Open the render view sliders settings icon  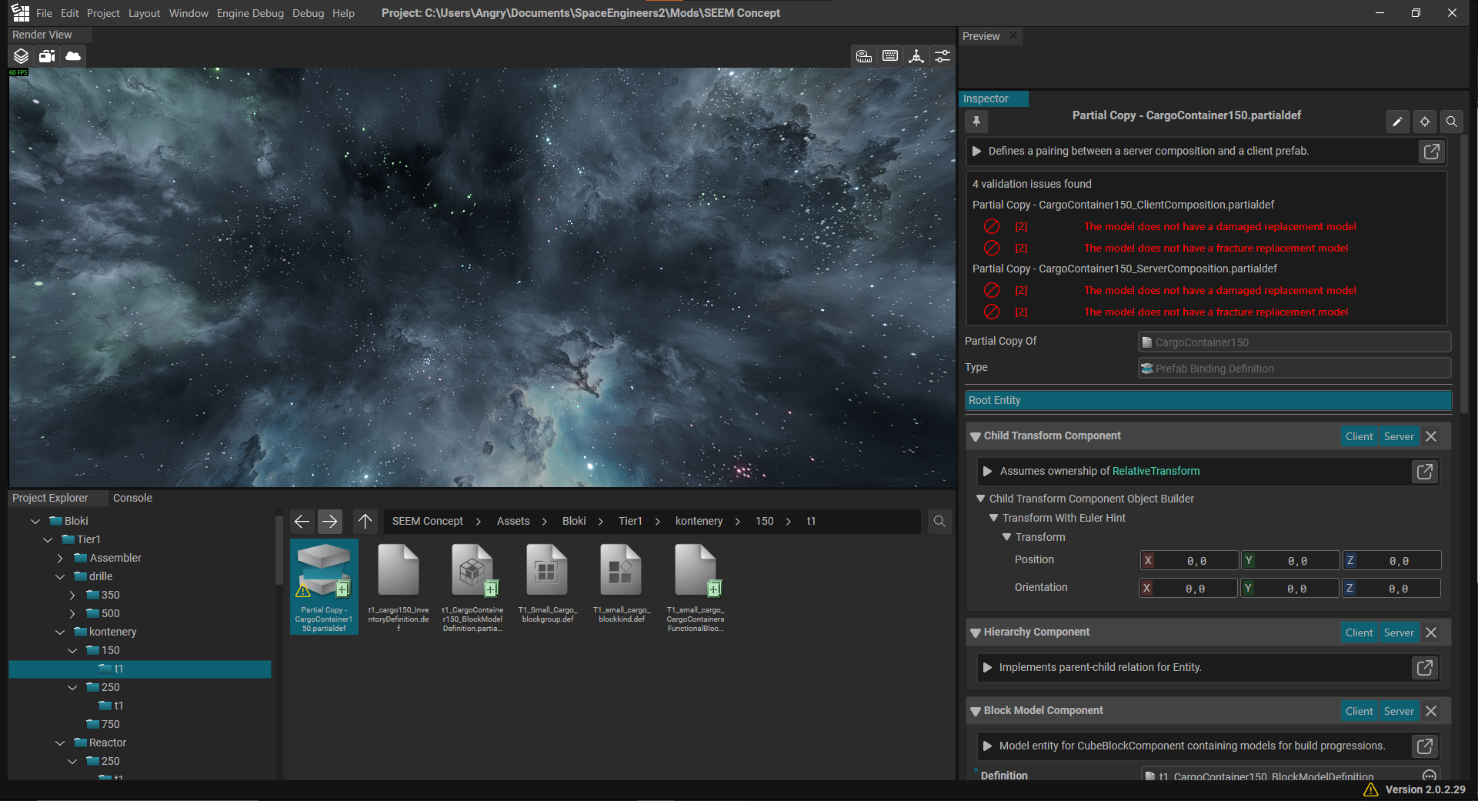tap(943, 56)
